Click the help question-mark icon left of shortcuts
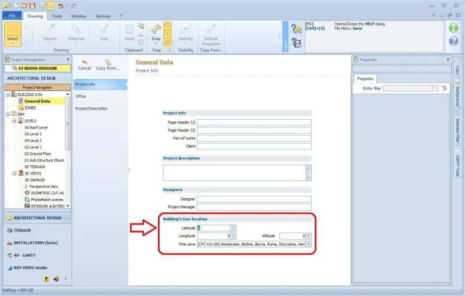 pos(296,28)
